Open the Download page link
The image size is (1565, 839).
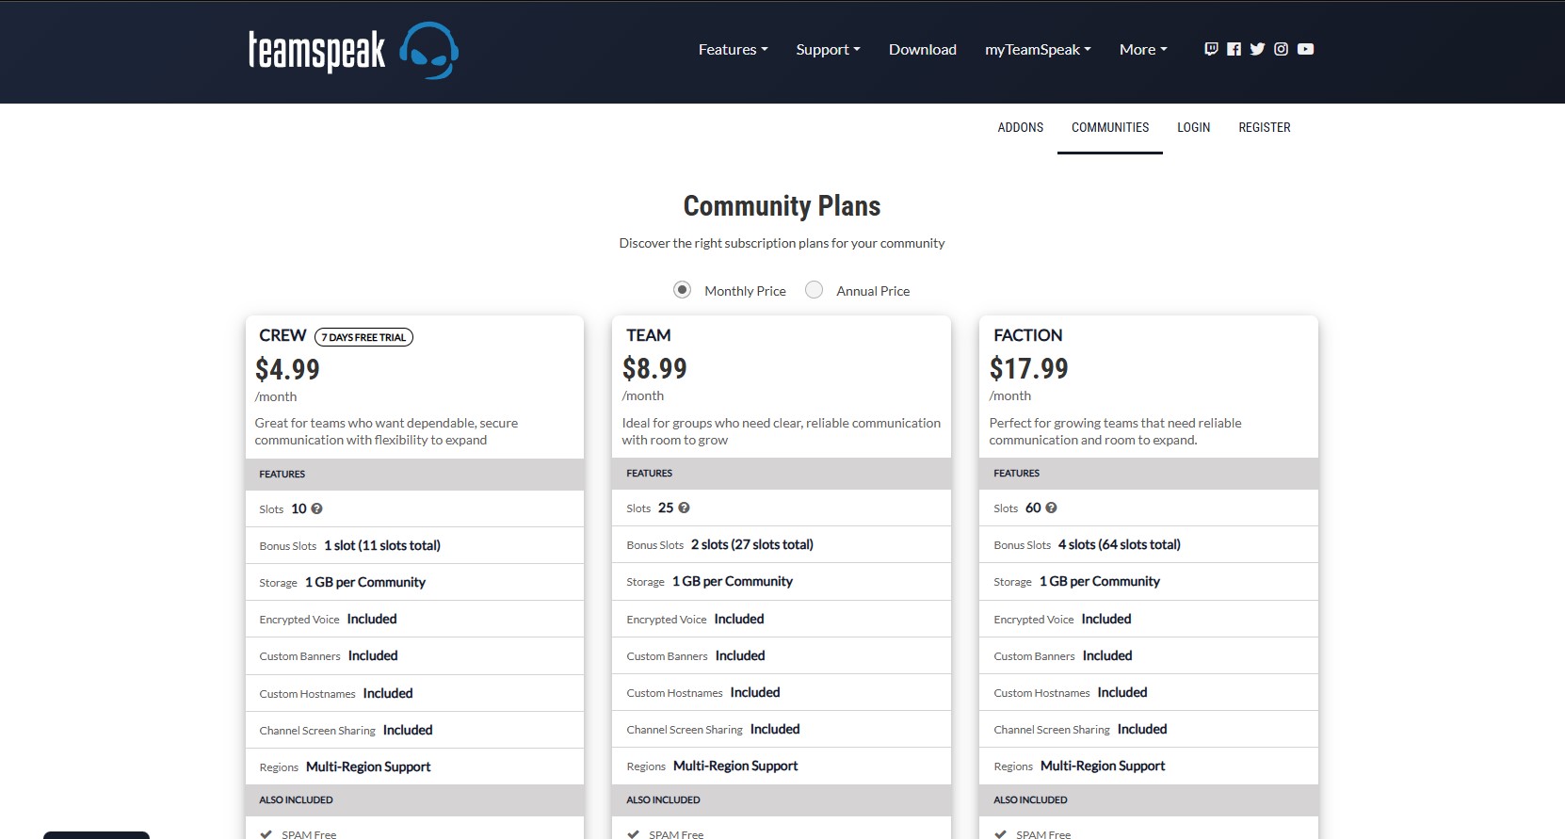[923, 49]
